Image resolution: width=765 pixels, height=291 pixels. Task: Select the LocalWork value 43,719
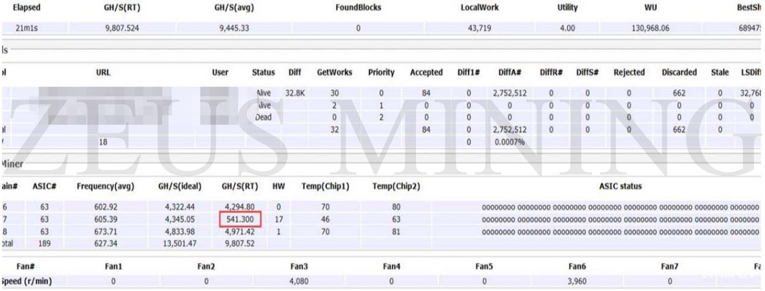(479, 28)
